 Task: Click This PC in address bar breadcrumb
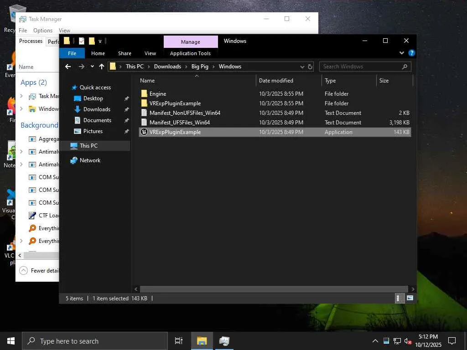point(135,67)
